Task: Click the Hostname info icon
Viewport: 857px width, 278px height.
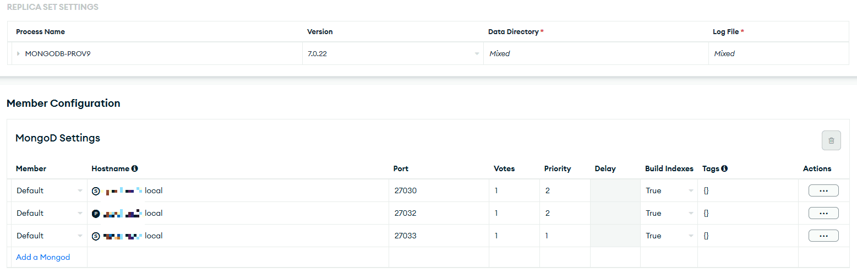Action: click(x=135, y=168)
